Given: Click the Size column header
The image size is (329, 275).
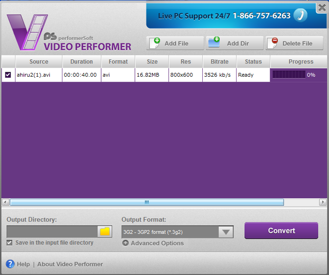Looking at the screenshot, I should 152,62.
